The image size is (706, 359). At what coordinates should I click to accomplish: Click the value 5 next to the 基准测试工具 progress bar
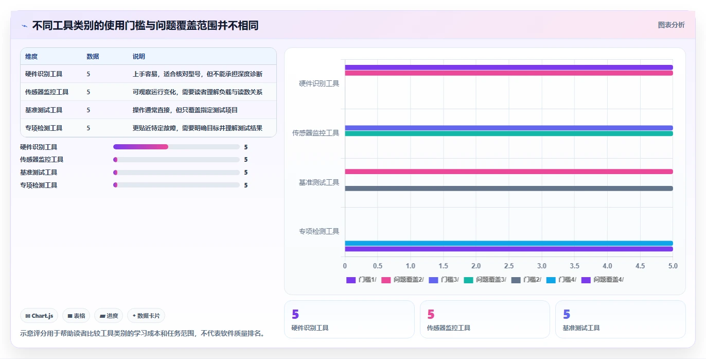coord(246,173)
